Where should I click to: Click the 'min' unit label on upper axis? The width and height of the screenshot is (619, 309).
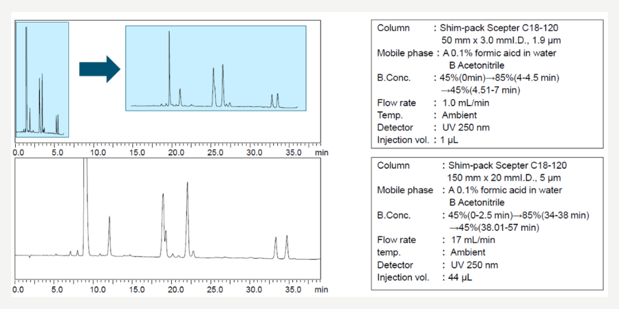321,152
